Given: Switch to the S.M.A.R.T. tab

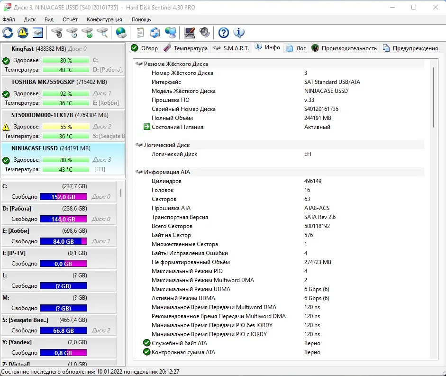Looking at the screenshot, I should (x=231, y=48).
